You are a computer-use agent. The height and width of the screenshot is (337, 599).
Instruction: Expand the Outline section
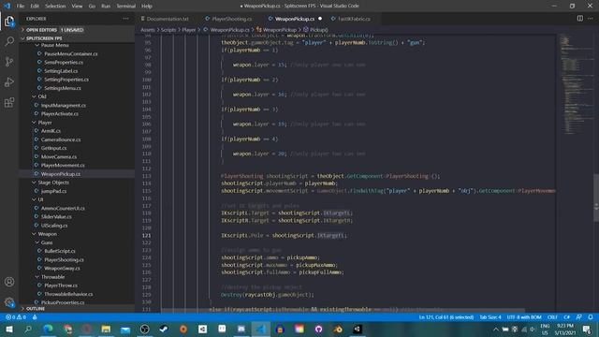pos(36,308)
